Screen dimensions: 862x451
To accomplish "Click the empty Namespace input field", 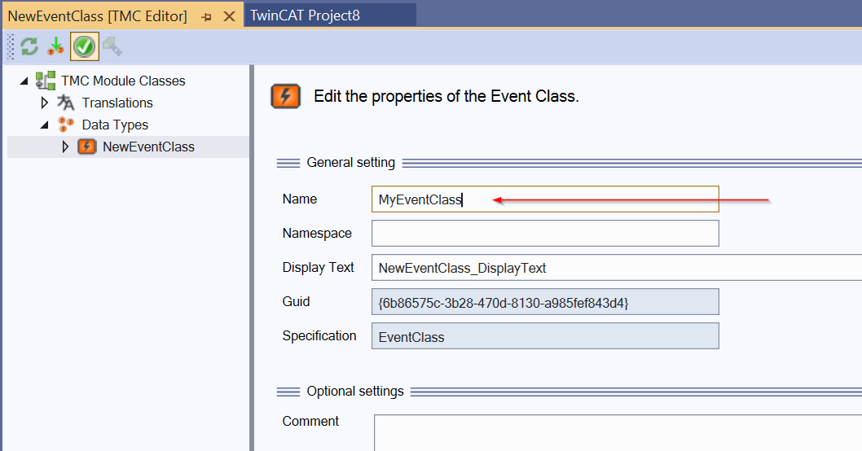I will click(545, 233).
